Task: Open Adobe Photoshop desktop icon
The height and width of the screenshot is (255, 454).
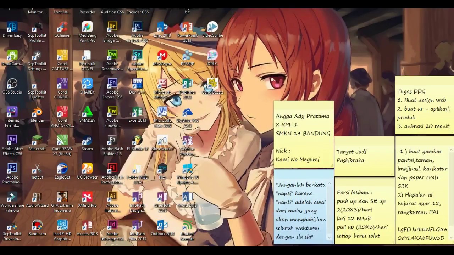Action: click(x=12, y=174)
